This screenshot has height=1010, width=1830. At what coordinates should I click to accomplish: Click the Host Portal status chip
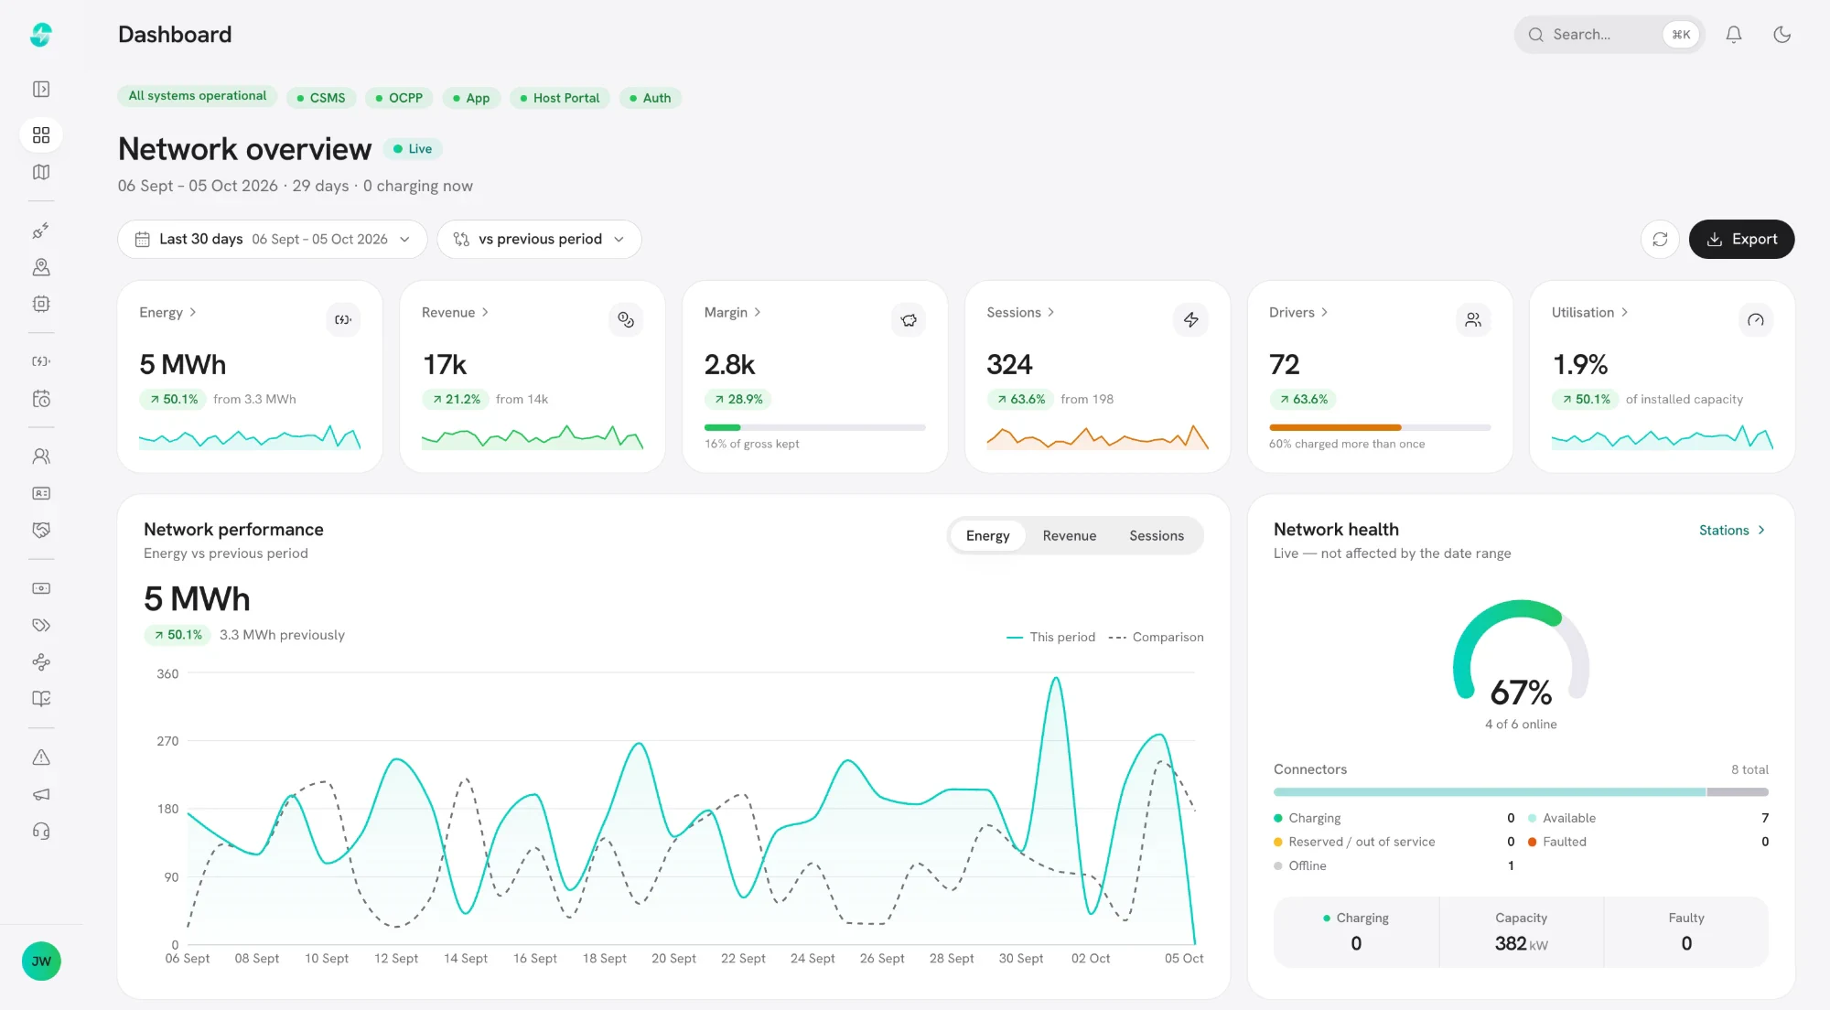tap(560, 98)
